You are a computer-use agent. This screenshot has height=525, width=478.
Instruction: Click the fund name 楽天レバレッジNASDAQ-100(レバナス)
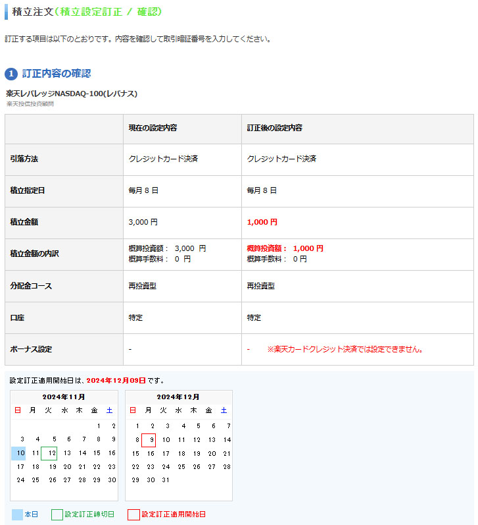click(x=72, y=94)
